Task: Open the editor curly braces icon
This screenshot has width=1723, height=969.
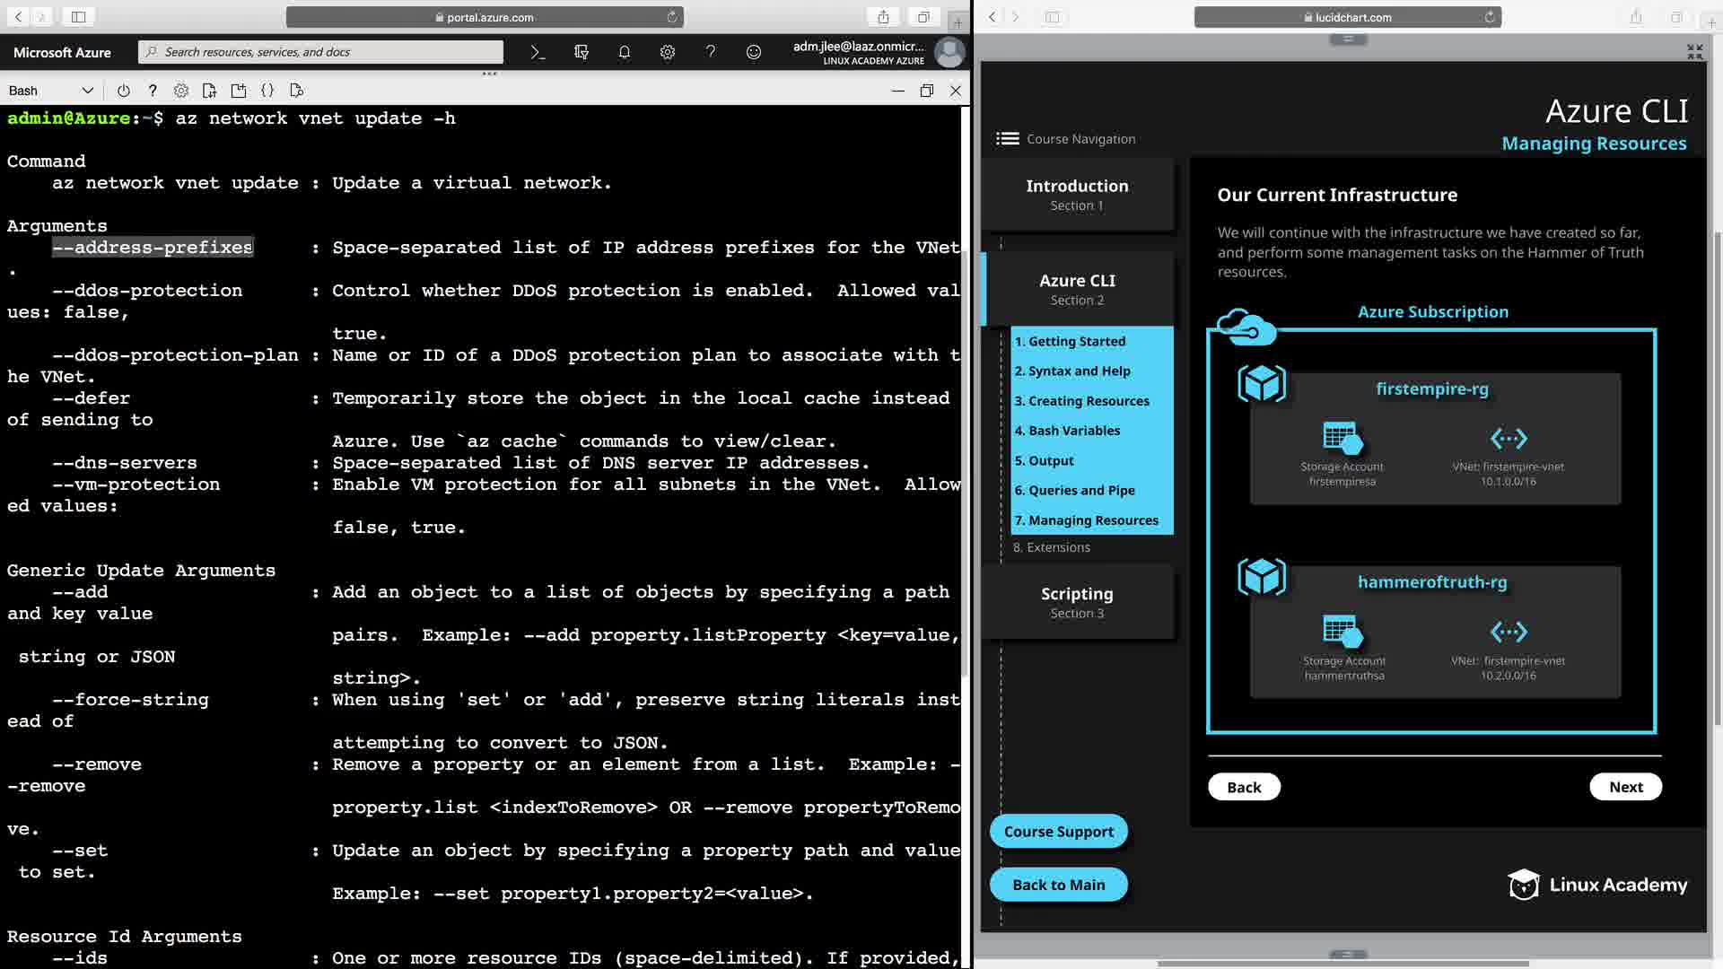Action: tap(267, 91)
